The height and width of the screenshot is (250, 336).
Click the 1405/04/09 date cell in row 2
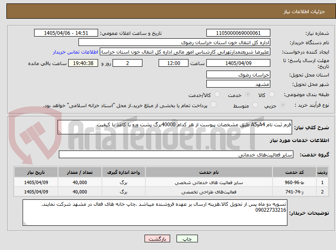click(x=36, y=192)
